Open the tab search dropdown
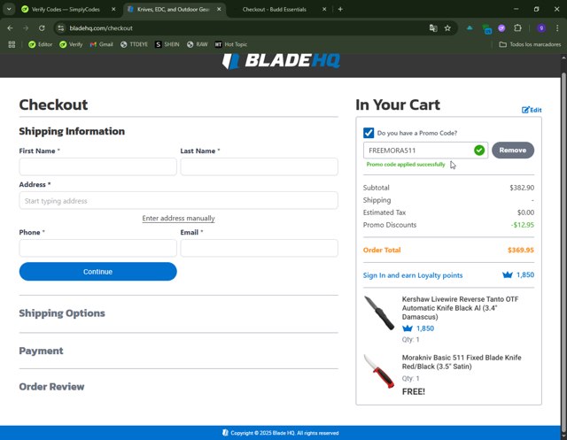This screenshot has width=567, height=440. 9,10
